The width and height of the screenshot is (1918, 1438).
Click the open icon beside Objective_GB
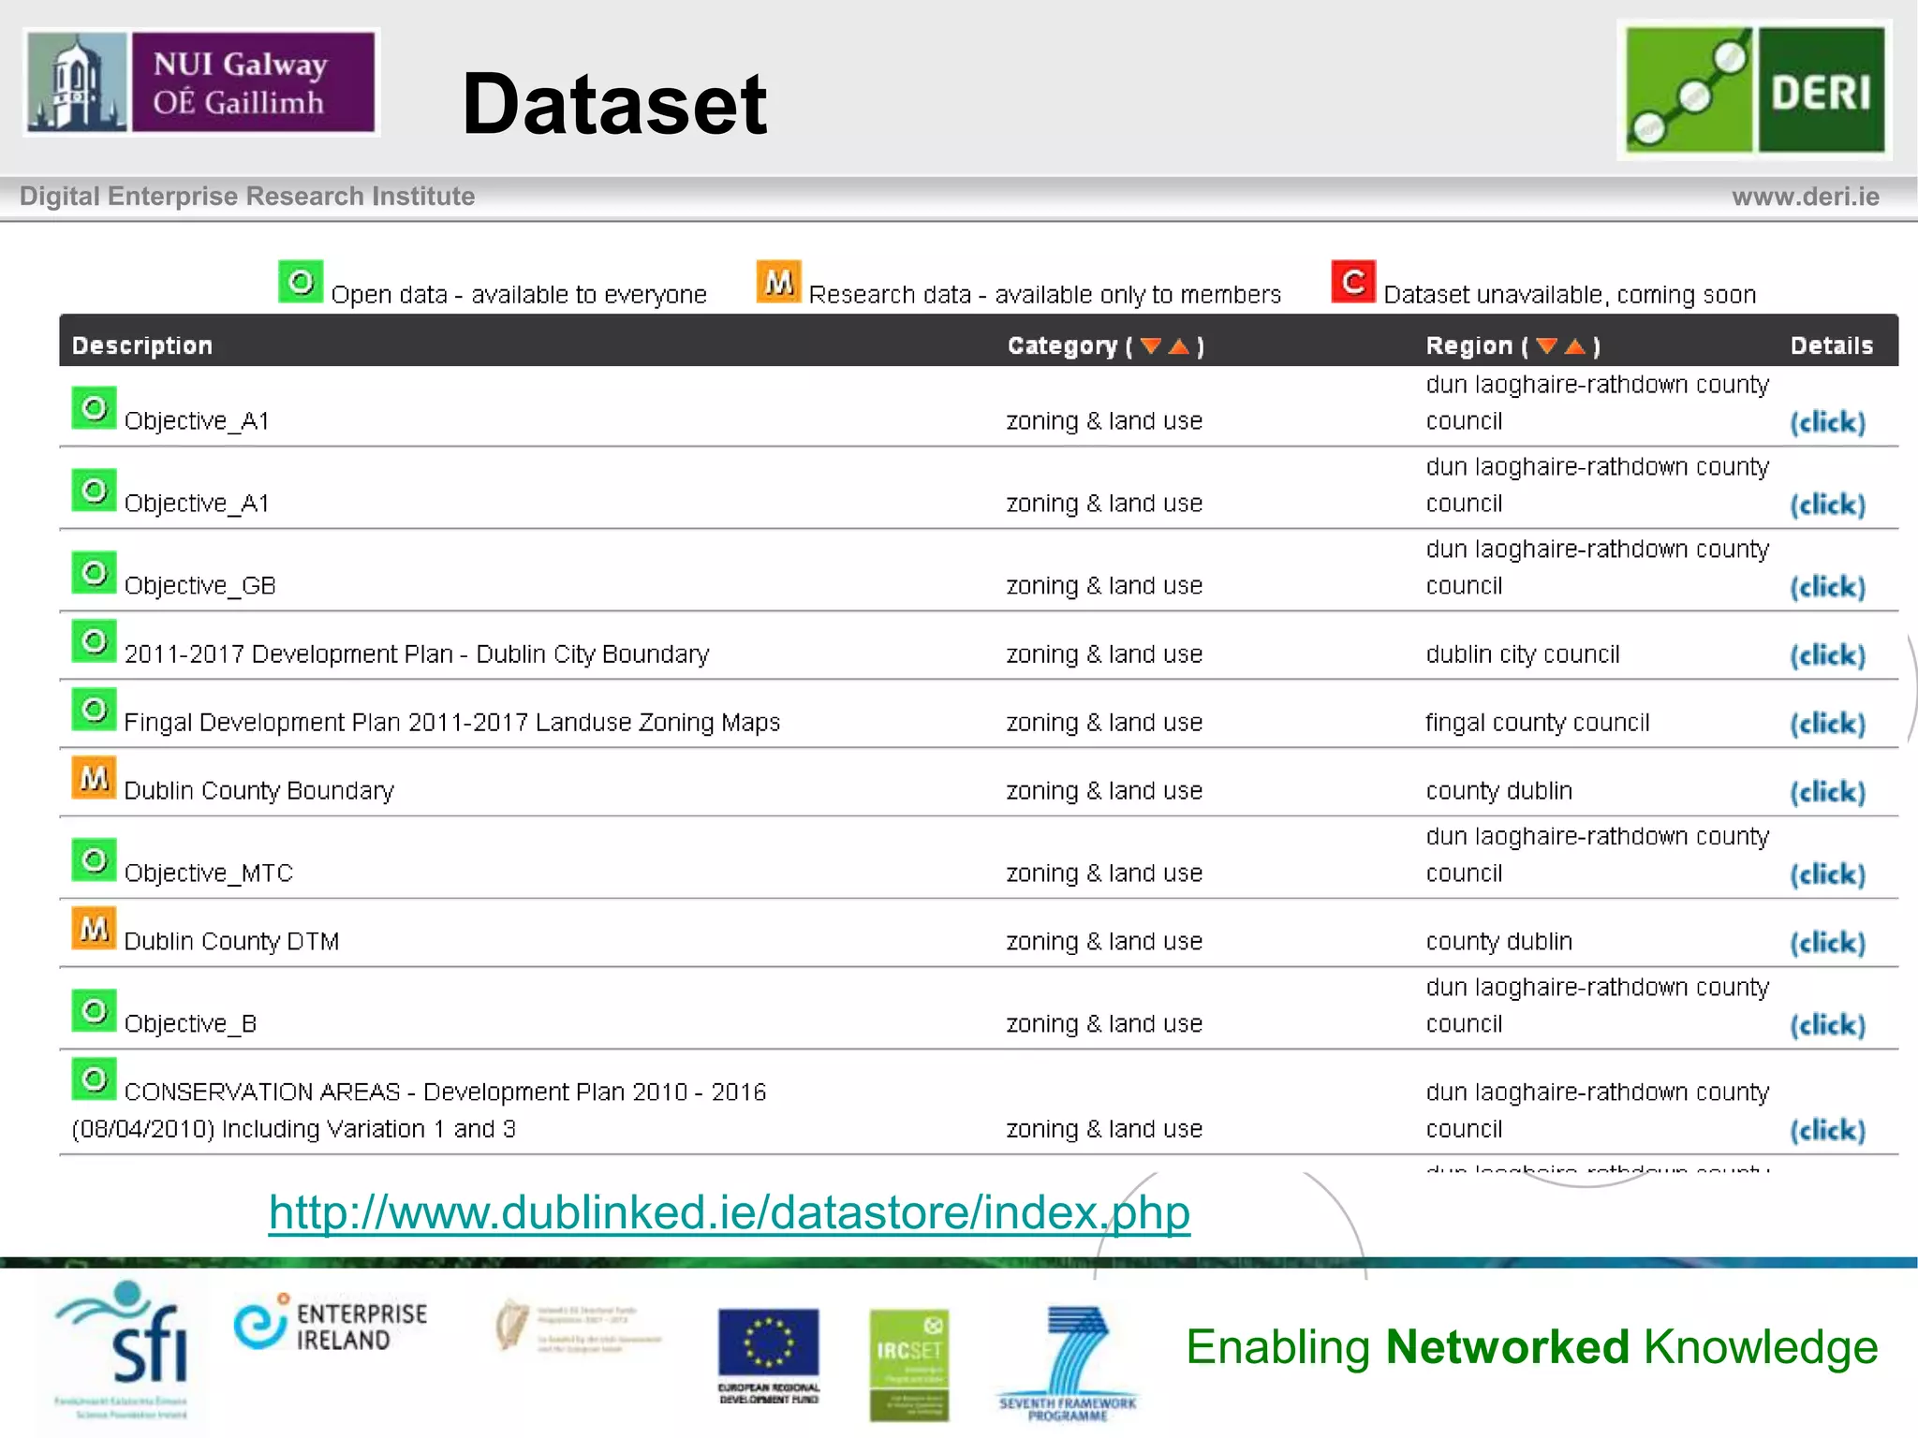coord(95,572)
